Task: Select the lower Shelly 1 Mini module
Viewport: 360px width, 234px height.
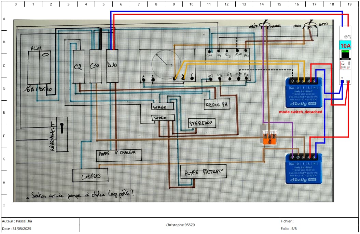Action: (x=304, y=169)
